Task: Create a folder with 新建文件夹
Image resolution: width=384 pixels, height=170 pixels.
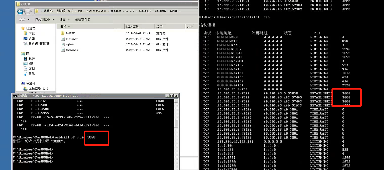Action: tap(83, 20)
